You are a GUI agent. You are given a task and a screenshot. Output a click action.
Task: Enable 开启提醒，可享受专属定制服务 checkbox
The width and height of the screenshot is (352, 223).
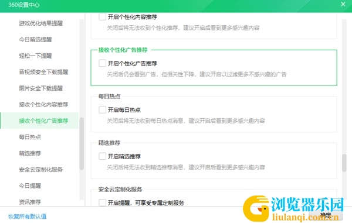point(102,203)
